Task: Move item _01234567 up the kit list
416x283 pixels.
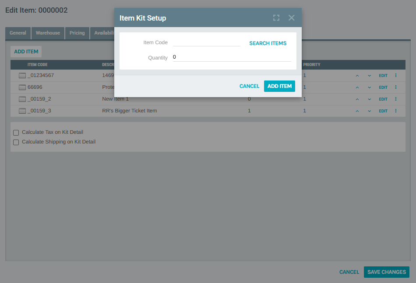Action: click(x=357, y=75)
